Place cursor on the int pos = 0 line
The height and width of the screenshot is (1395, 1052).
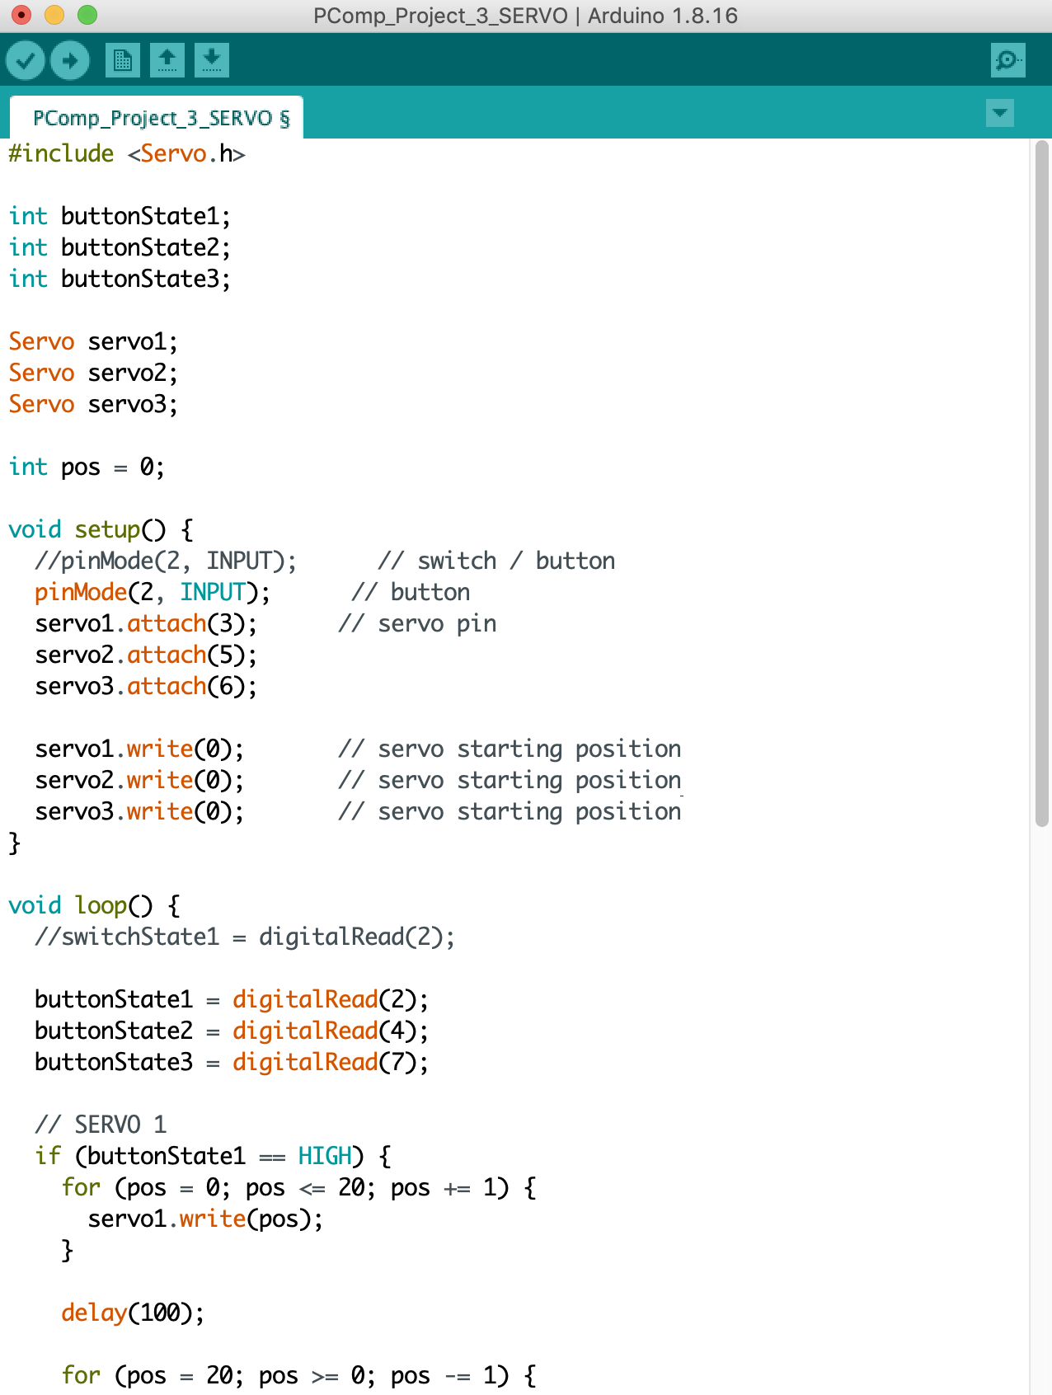[87, 467]
